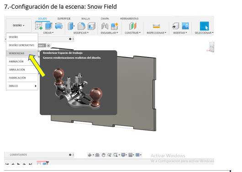Switch to the SUPERFICIE tab
Image resolution: width=242 pixels, height=172 pixels.
coord(64,19)
